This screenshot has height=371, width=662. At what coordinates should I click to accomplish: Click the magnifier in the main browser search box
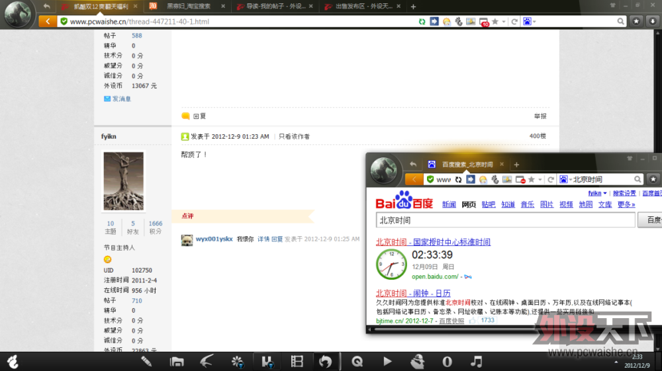(620, 21)
